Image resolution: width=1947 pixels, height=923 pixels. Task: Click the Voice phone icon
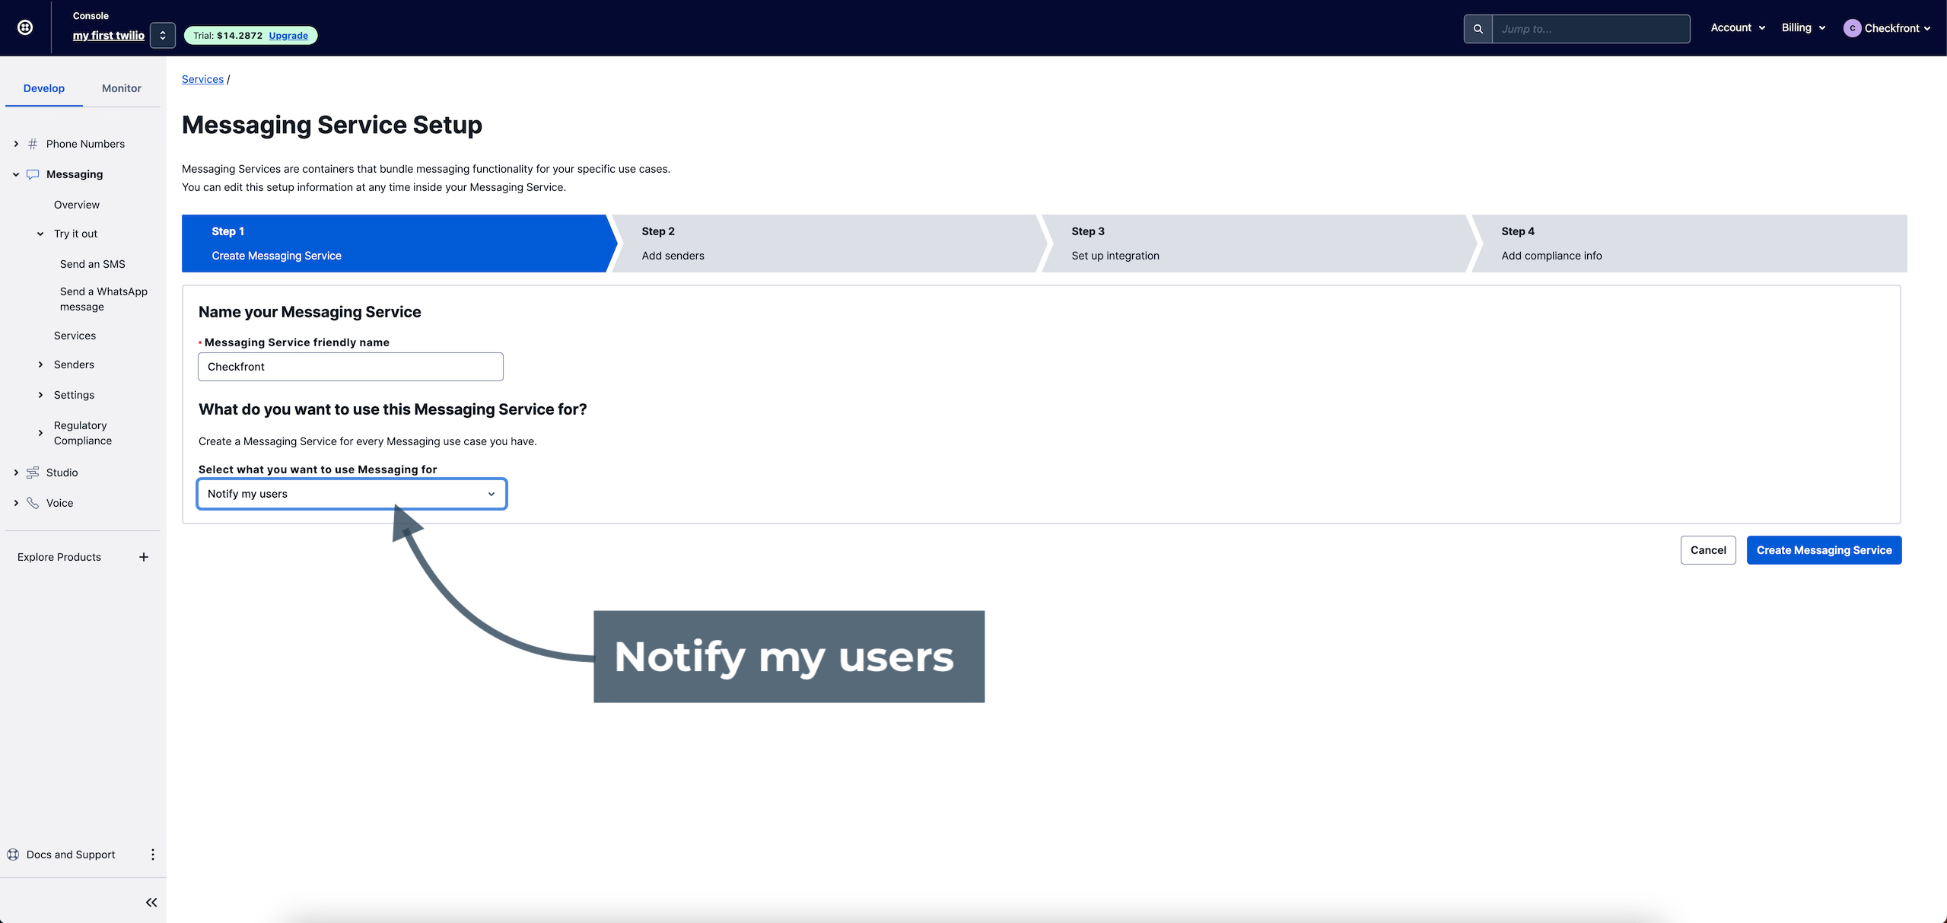pos(33,503)
